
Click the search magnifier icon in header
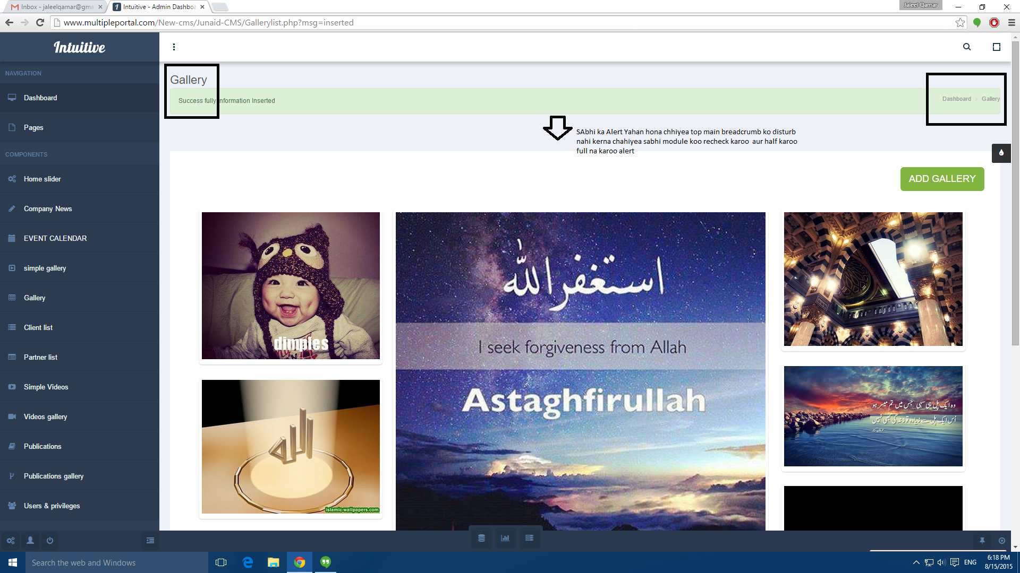967,47
